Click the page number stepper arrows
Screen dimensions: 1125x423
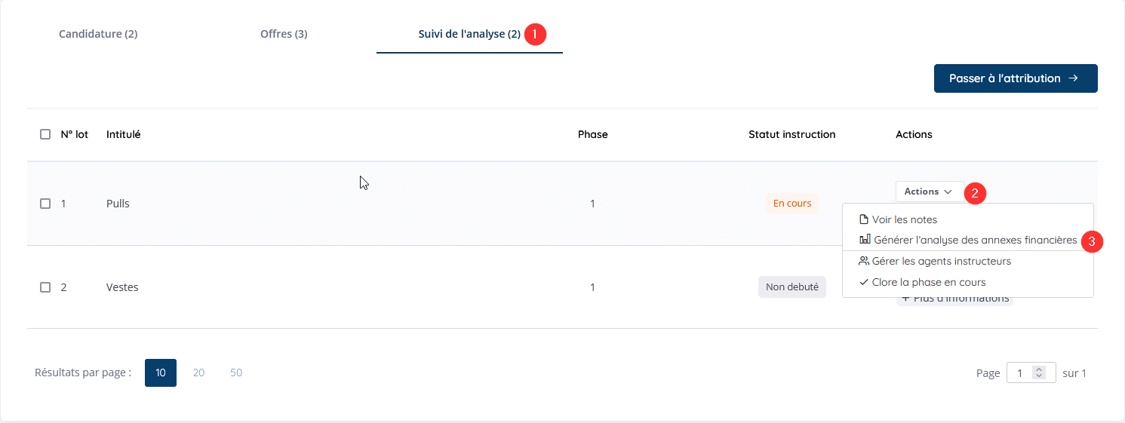pyautogui.click(x=1039, y=372)
